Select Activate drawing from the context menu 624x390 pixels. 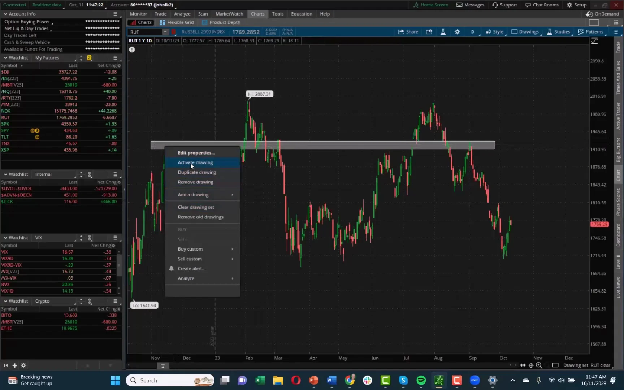(203, 162)
